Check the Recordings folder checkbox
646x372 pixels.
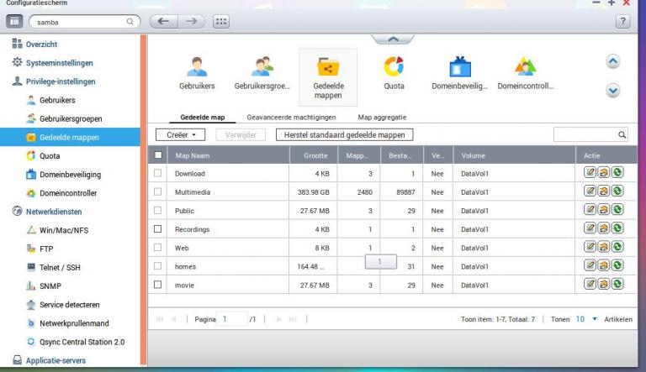click(157, 229)
